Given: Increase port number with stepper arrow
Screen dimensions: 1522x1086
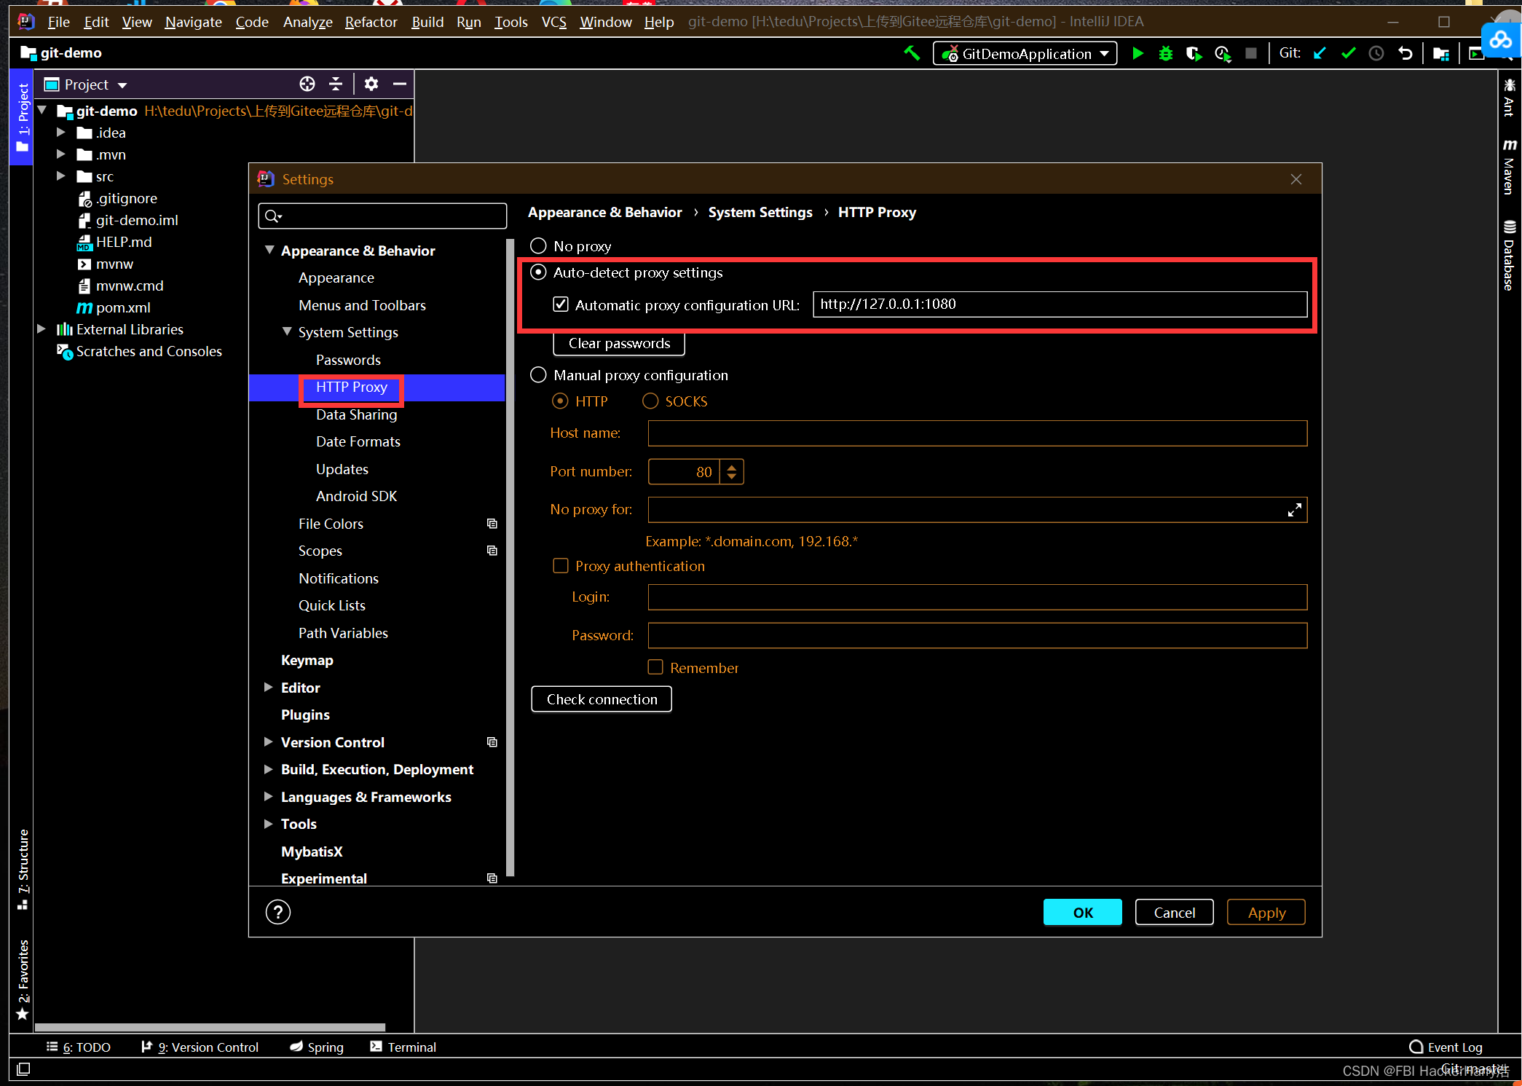Looking at the screenshot, I should point(732,467).
